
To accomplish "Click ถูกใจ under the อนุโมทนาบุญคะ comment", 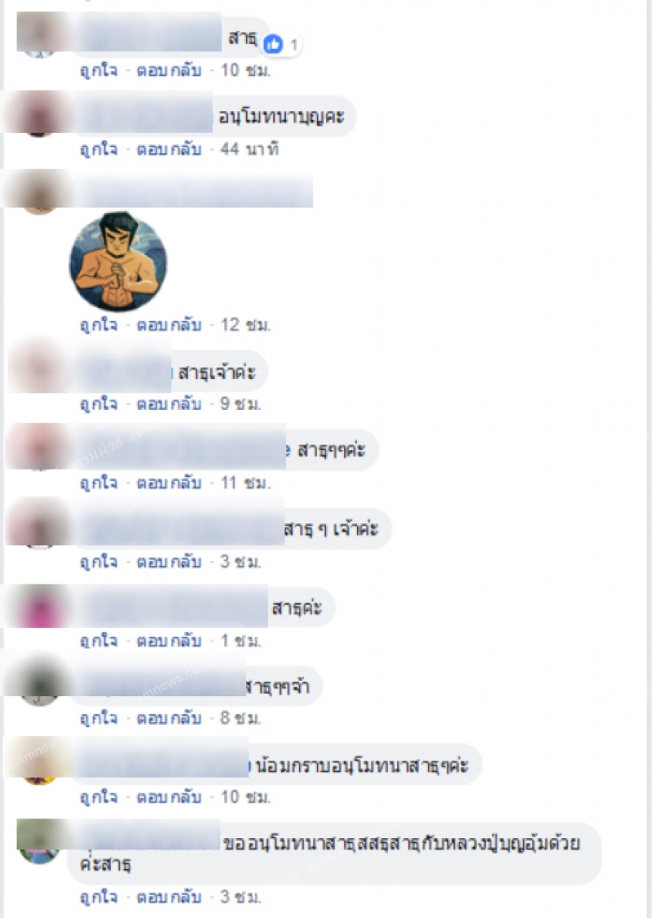I will (x=99, y=150).
